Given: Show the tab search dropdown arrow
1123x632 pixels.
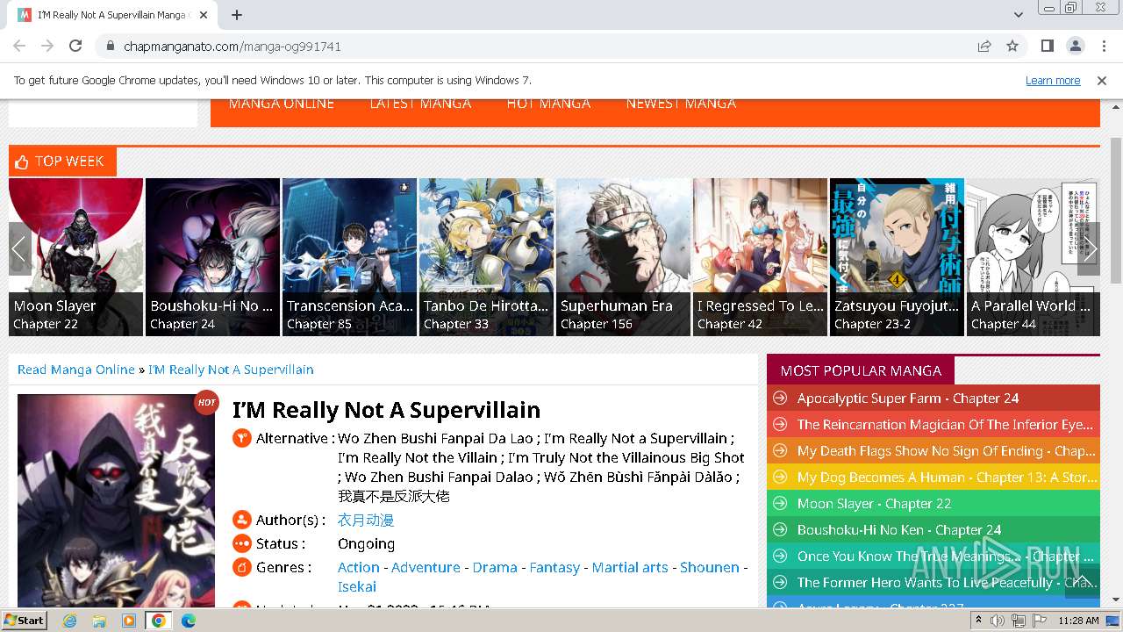Looking at the screenshot, I should click(1018, 15).
